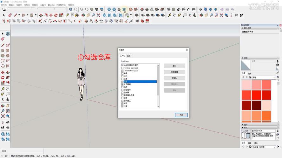Click the toolbars list scroll down arrow
The image size is (282, 158).
[x=158, y=106]
